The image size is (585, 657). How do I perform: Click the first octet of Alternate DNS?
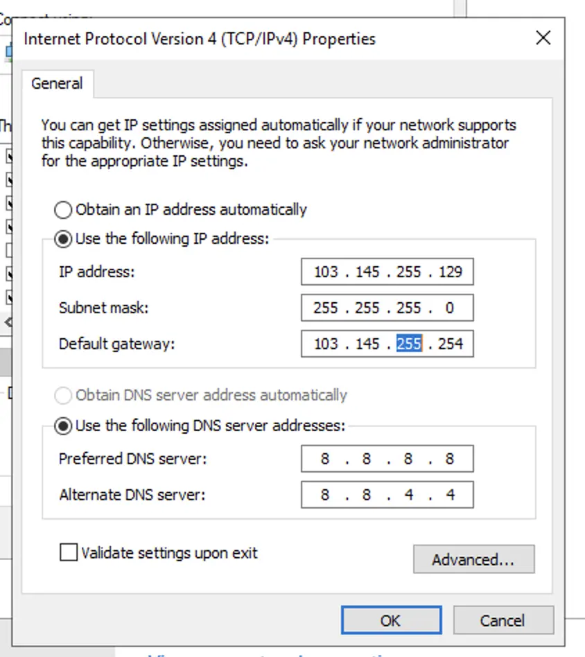(325, 495)
